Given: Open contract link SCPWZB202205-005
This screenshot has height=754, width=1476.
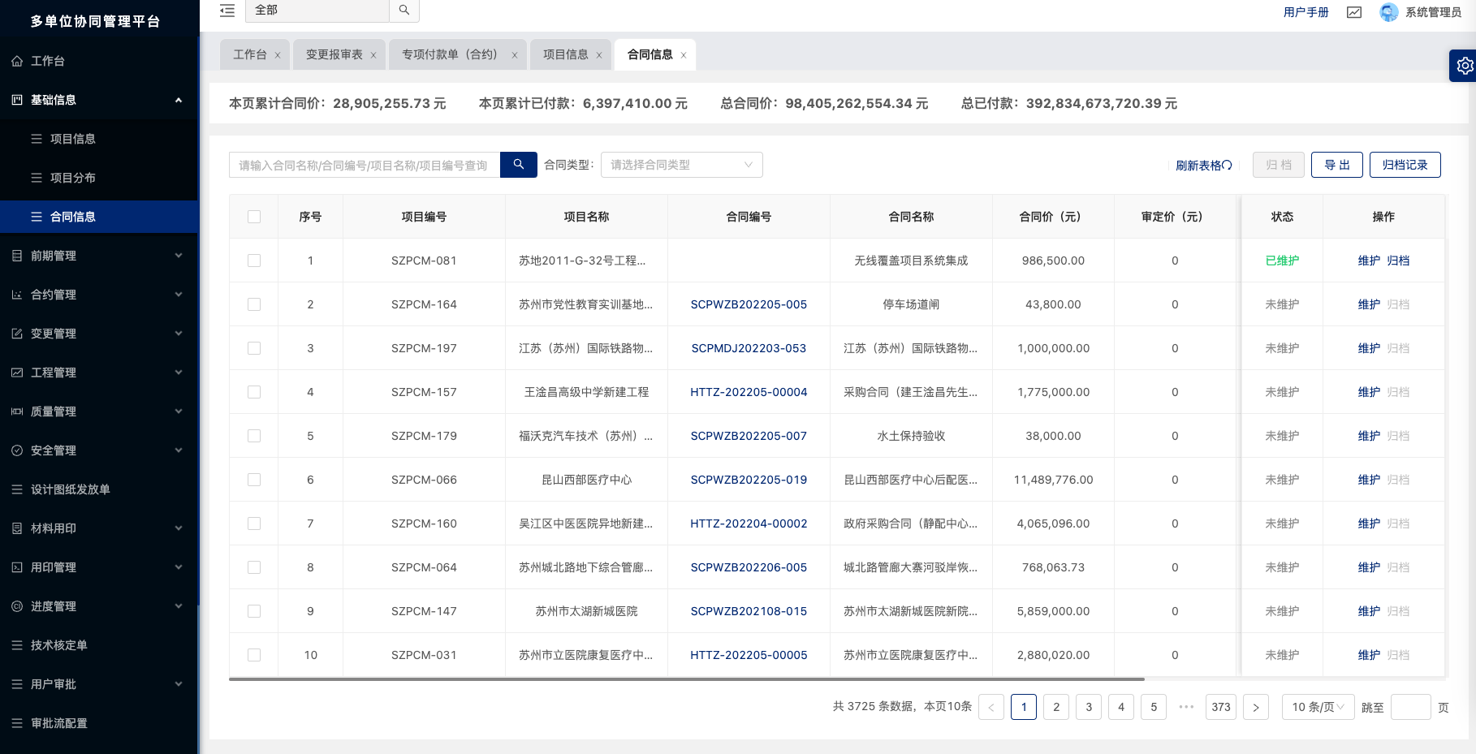Looking at the screenshot, I should (x=749, y=304).
